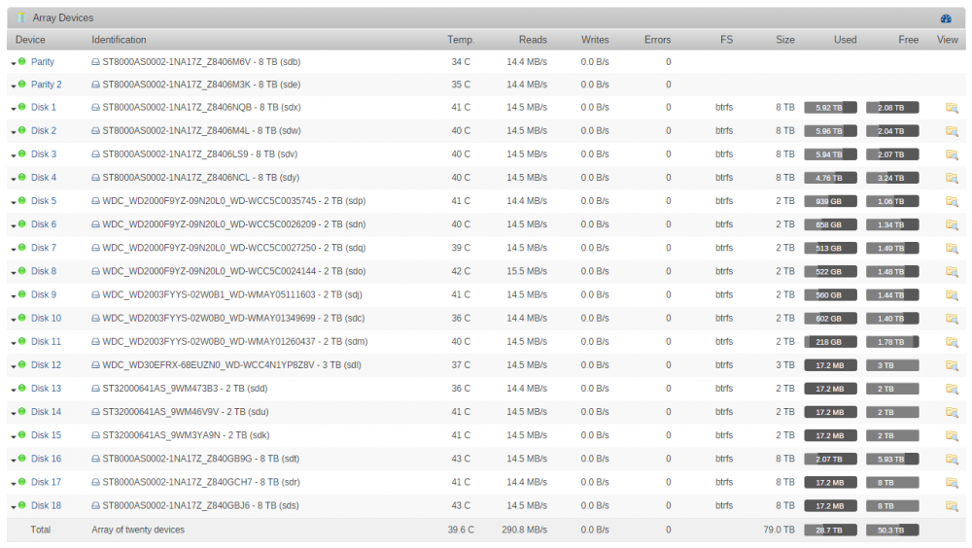The height and width of the screenshot is (548, 972).
Task: Click the green status ball for Disk 4
Action: [21, 177]
